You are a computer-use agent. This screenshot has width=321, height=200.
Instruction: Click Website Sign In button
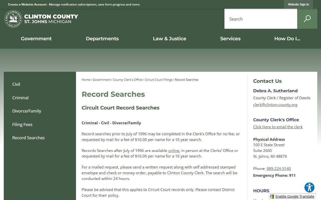point(298,4)
